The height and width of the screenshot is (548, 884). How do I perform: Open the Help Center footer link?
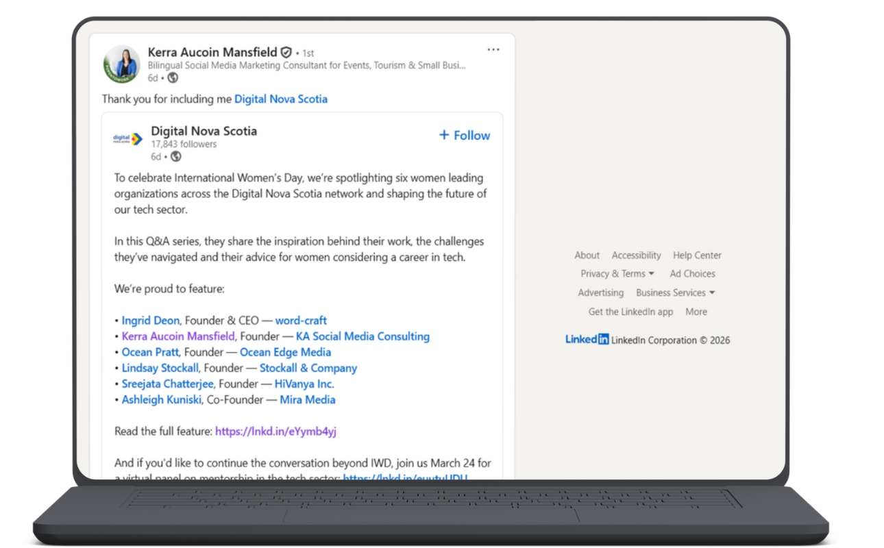(697, 256)
